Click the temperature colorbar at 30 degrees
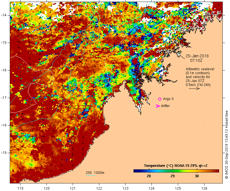Image resolution: width=230 pixels, height=191 pixels. [x=197, y=171]
